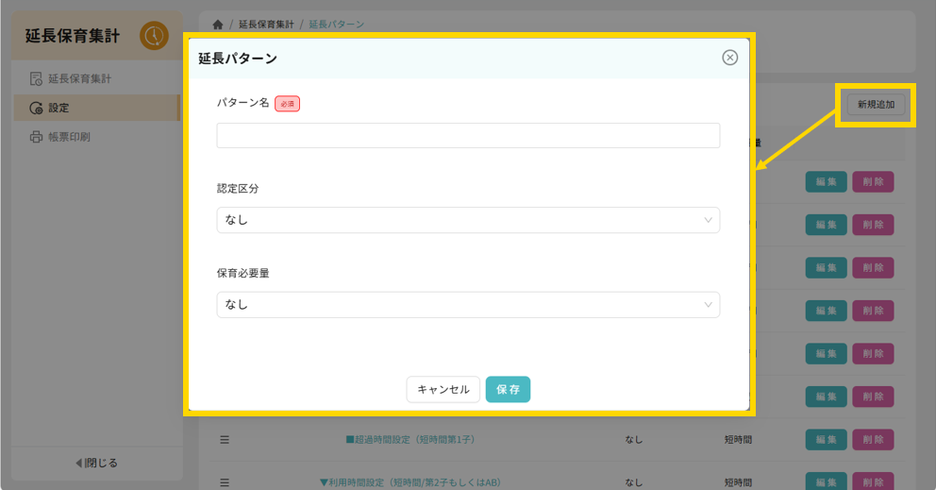Viewport: 936px width, 490px height.
Task: Focus the パターン名 text field
Action: 467,135
